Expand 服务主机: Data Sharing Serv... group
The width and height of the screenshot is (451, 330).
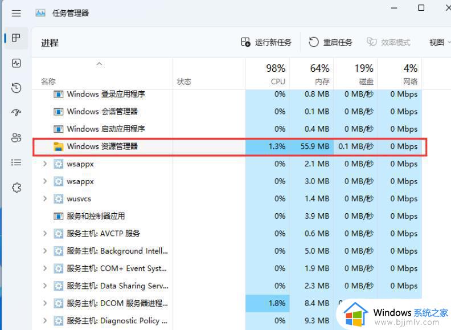45,286
